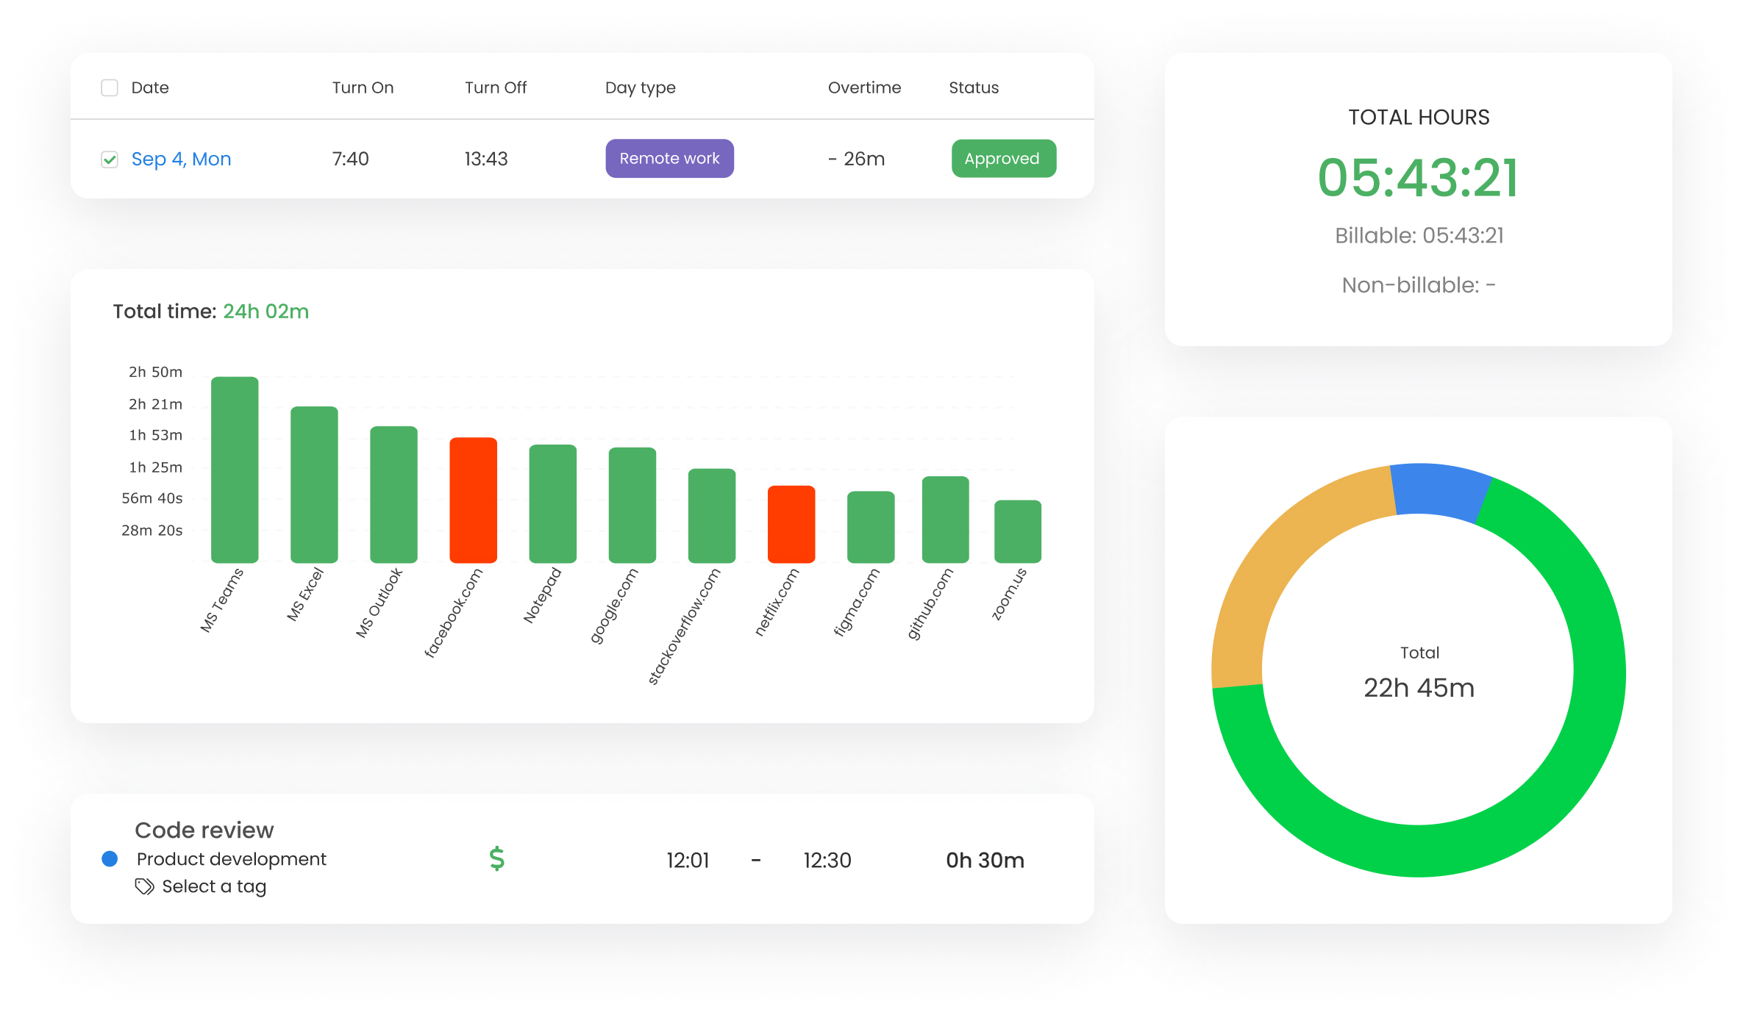Image resolution: width=1743 pixels, height=1012 pixels.
Task: Click the 12:30 end time field
Action: click(x=827, y=860)
